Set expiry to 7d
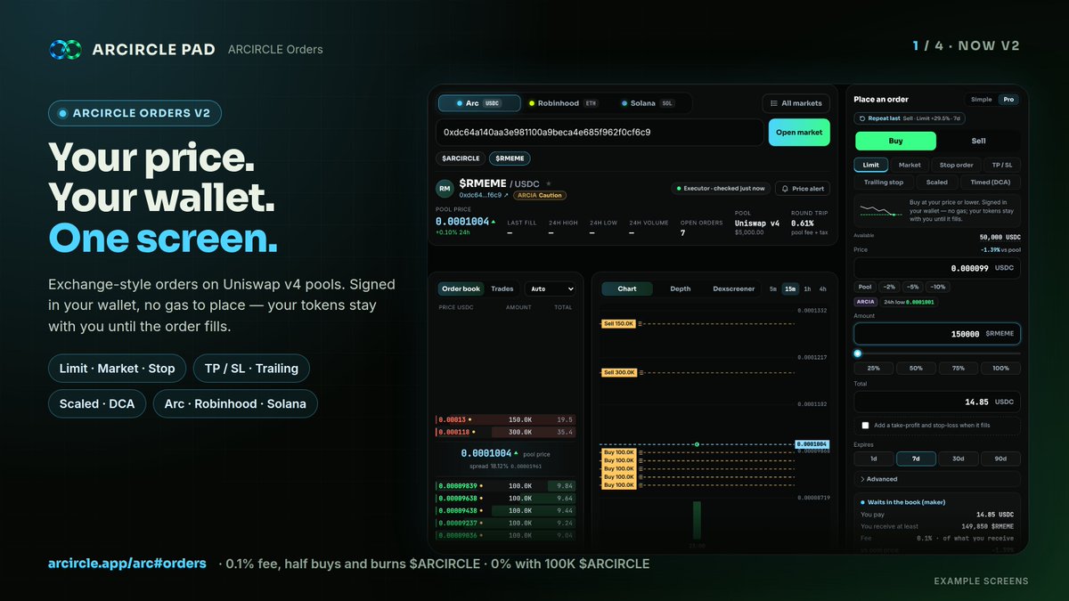Image resolution: width=1069 pixels, height=601 pixels. point(916,459)
